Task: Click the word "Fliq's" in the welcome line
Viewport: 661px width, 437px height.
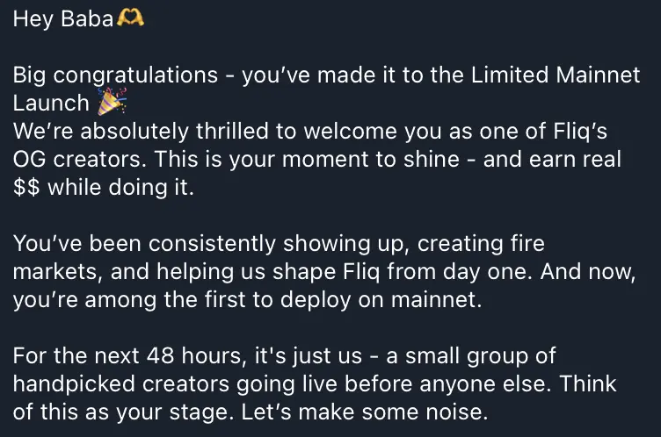Action: [x=580, y=132]
